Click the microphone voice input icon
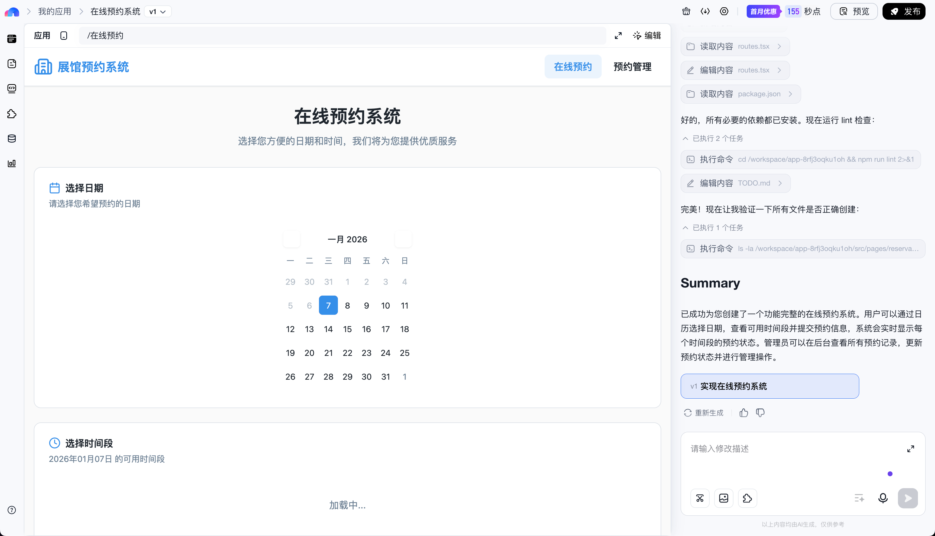Viewport: 935px width, 536px height. point(883,498)
